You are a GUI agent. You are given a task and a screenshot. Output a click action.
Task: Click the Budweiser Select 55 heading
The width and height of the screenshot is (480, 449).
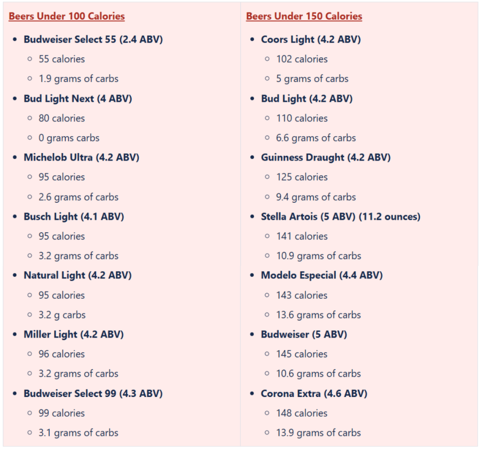93,39
